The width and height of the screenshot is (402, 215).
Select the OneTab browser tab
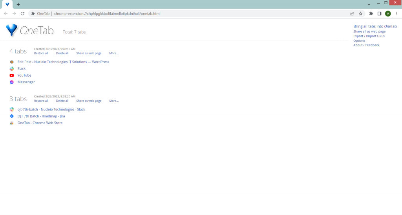click(x=7, y=4)
